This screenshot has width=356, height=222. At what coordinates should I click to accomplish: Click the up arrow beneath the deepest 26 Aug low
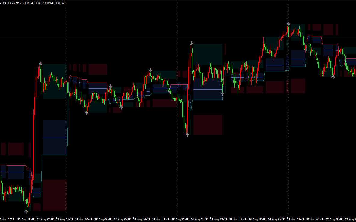pyautogui.click(x=187, y=135)
